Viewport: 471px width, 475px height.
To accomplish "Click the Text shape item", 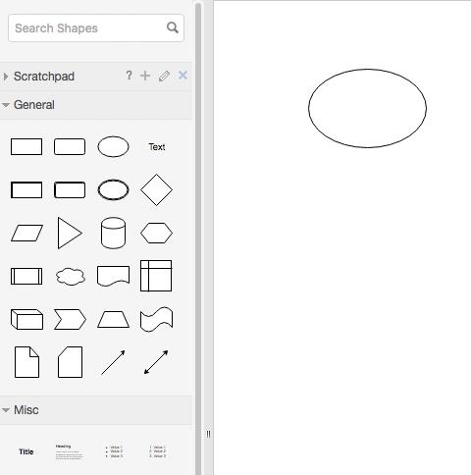I will pos(157,147).
